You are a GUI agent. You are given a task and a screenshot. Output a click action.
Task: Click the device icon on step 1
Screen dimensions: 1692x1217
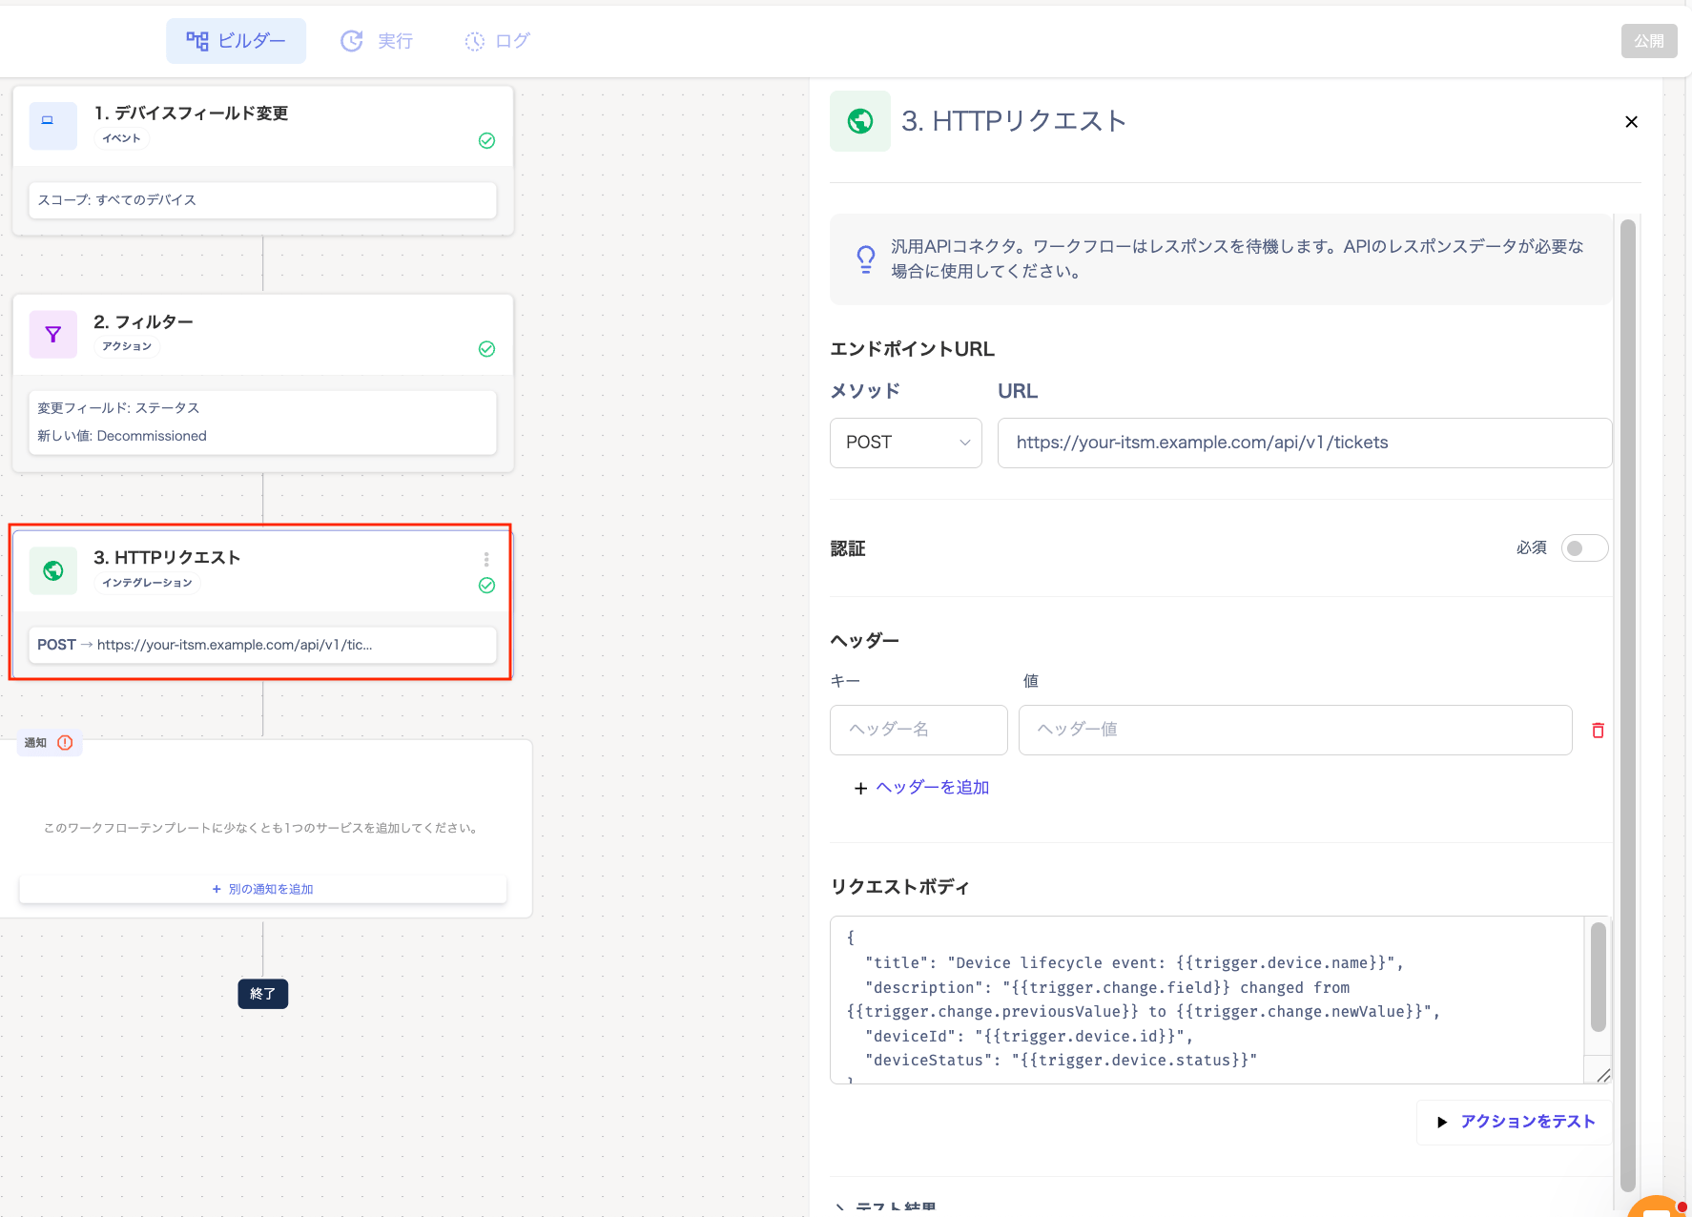52,126
